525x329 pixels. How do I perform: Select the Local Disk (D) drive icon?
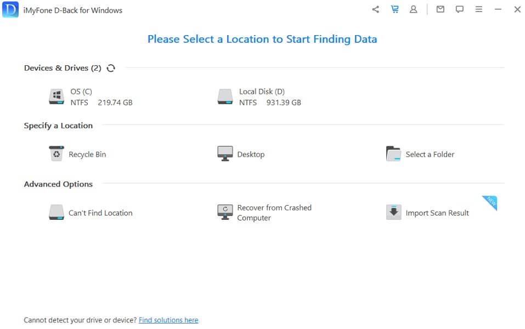(225, 97)
